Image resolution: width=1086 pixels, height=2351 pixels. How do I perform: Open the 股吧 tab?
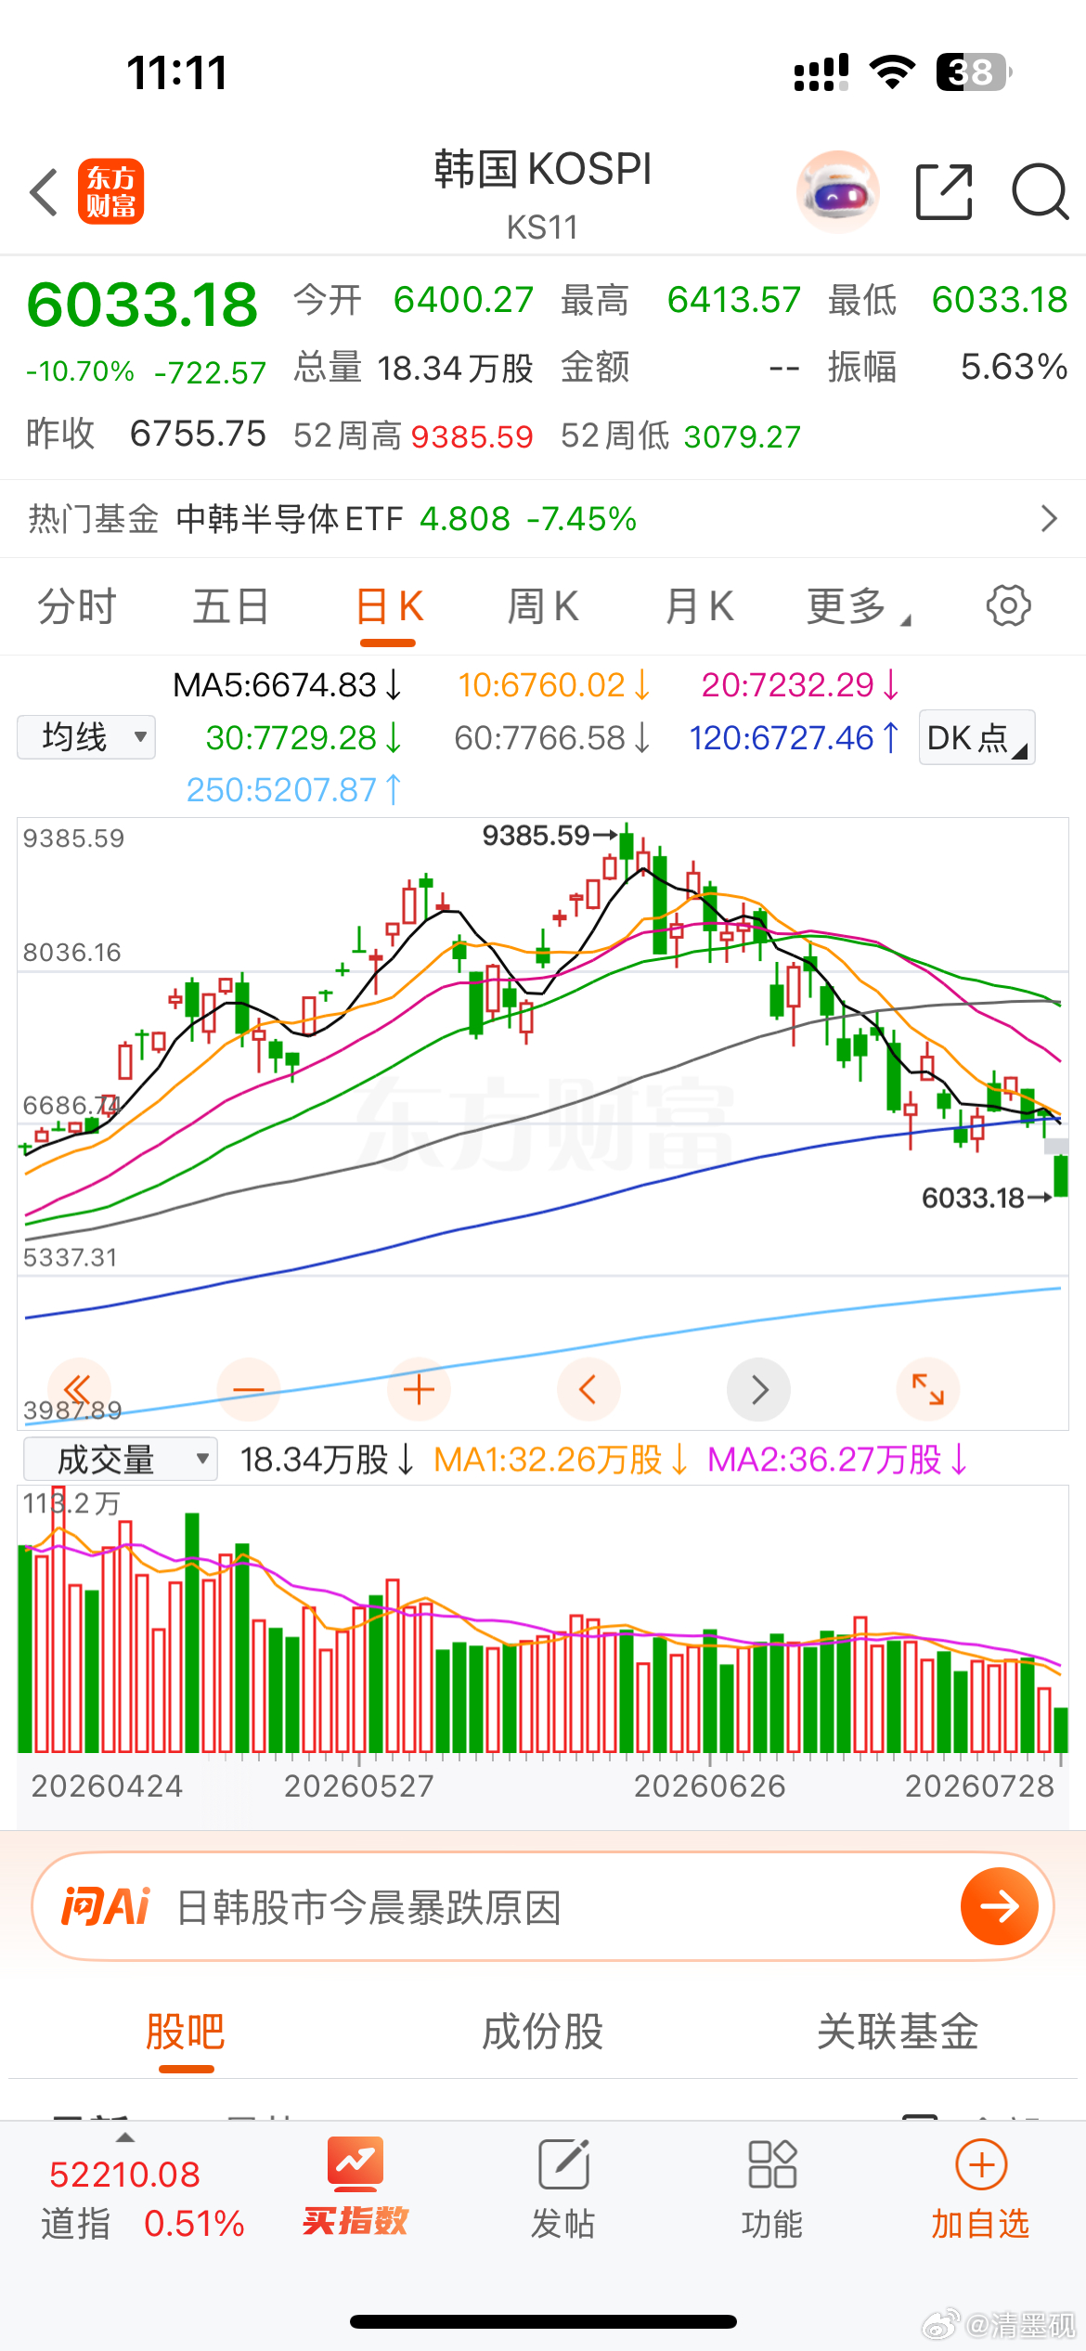click(186, 2031)
